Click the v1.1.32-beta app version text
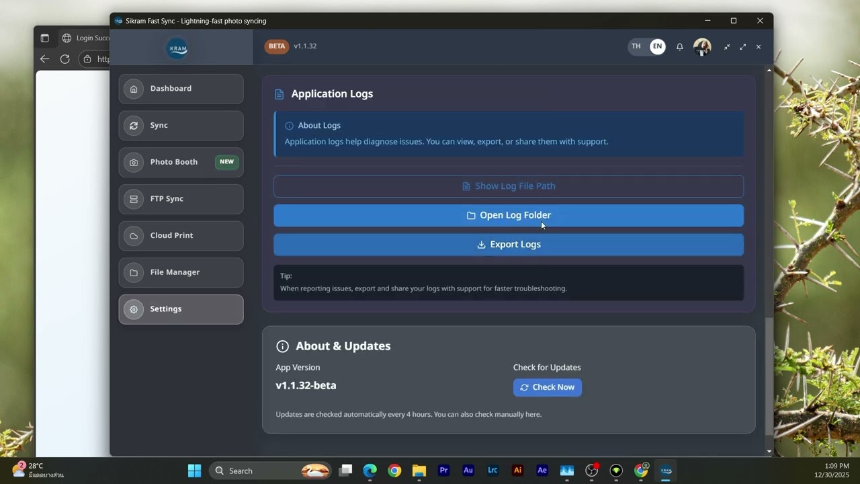The image size is (860, 484). pos(306,386)
